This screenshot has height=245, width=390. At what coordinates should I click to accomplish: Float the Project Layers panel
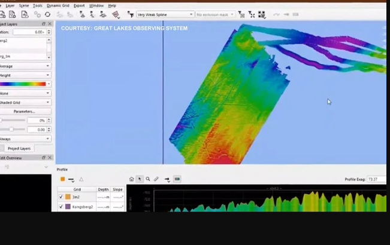point(44,24)
